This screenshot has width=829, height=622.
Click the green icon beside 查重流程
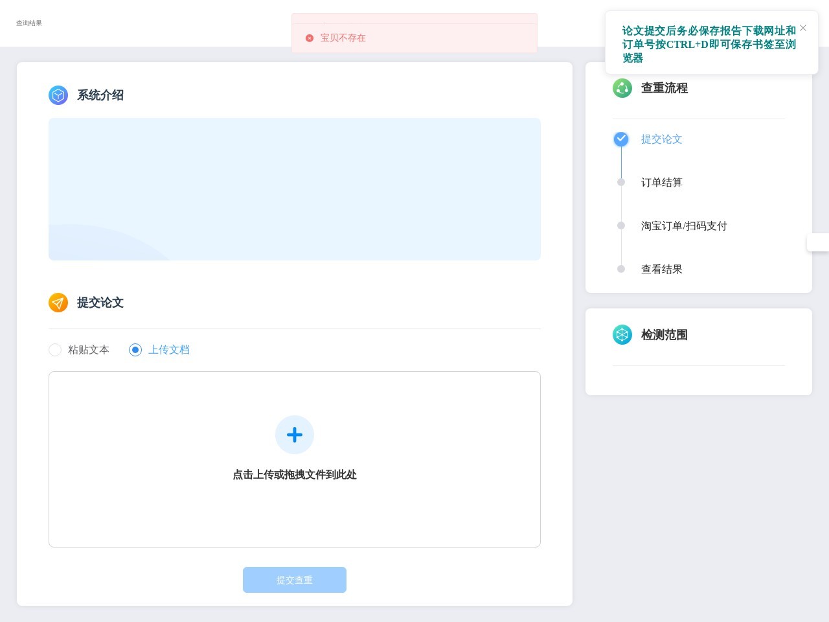(x=622, y=88)
